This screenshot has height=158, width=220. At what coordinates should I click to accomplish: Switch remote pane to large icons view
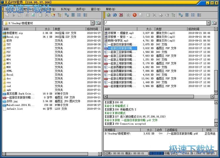point(181,15)
